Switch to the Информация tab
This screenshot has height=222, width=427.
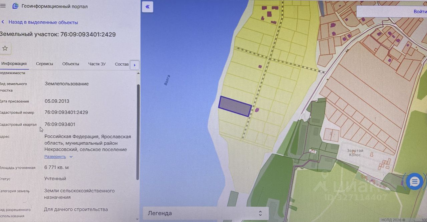coord(14,64)
